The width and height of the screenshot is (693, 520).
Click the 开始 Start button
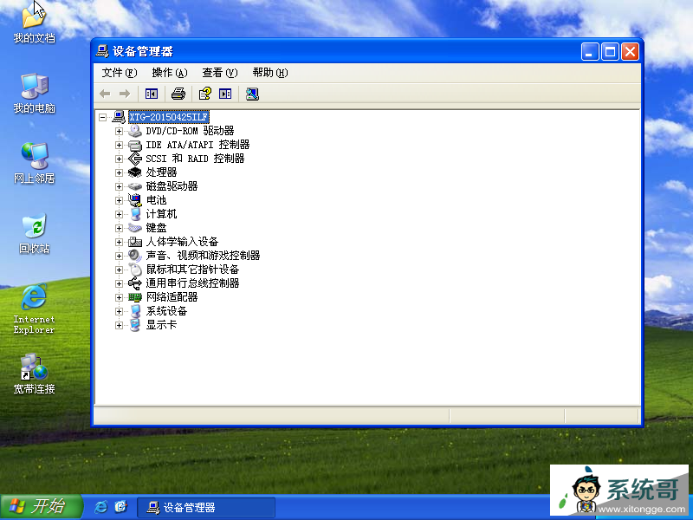[x=41, y=507]
